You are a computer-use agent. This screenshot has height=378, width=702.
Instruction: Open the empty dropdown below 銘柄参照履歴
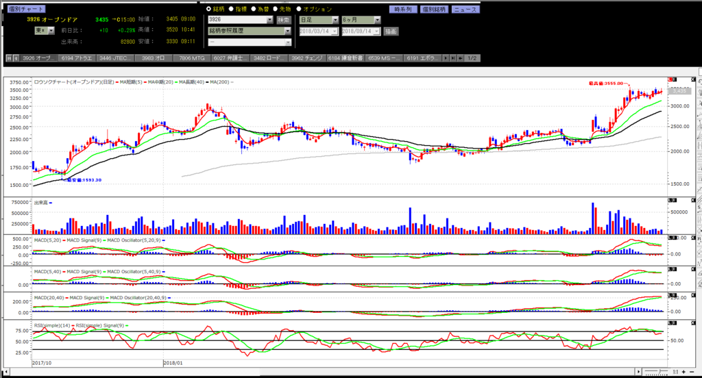[287, 42]
